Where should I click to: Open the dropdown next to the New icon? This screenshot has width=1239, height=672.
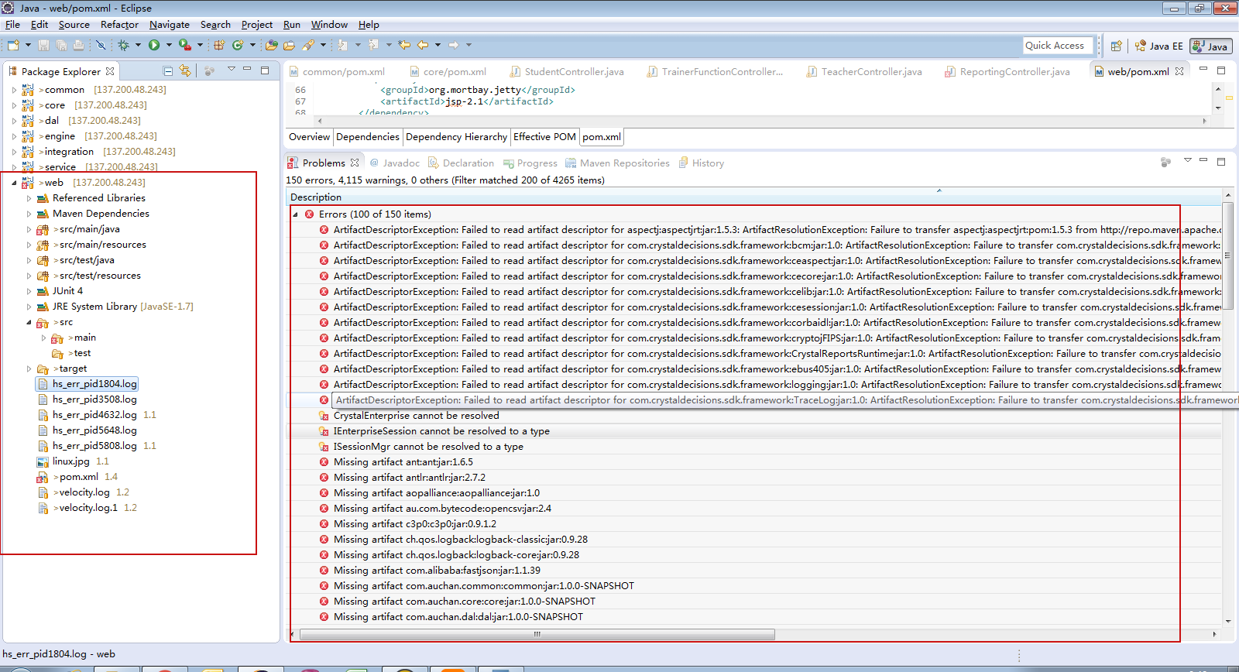coord(28,46)
